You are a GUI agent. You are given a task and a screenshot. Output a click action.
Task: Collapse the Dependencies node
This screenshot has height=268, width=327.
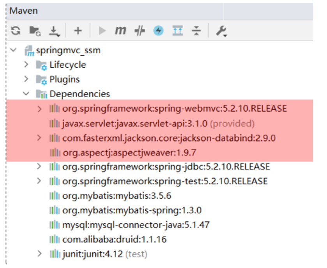click(26, 94)
